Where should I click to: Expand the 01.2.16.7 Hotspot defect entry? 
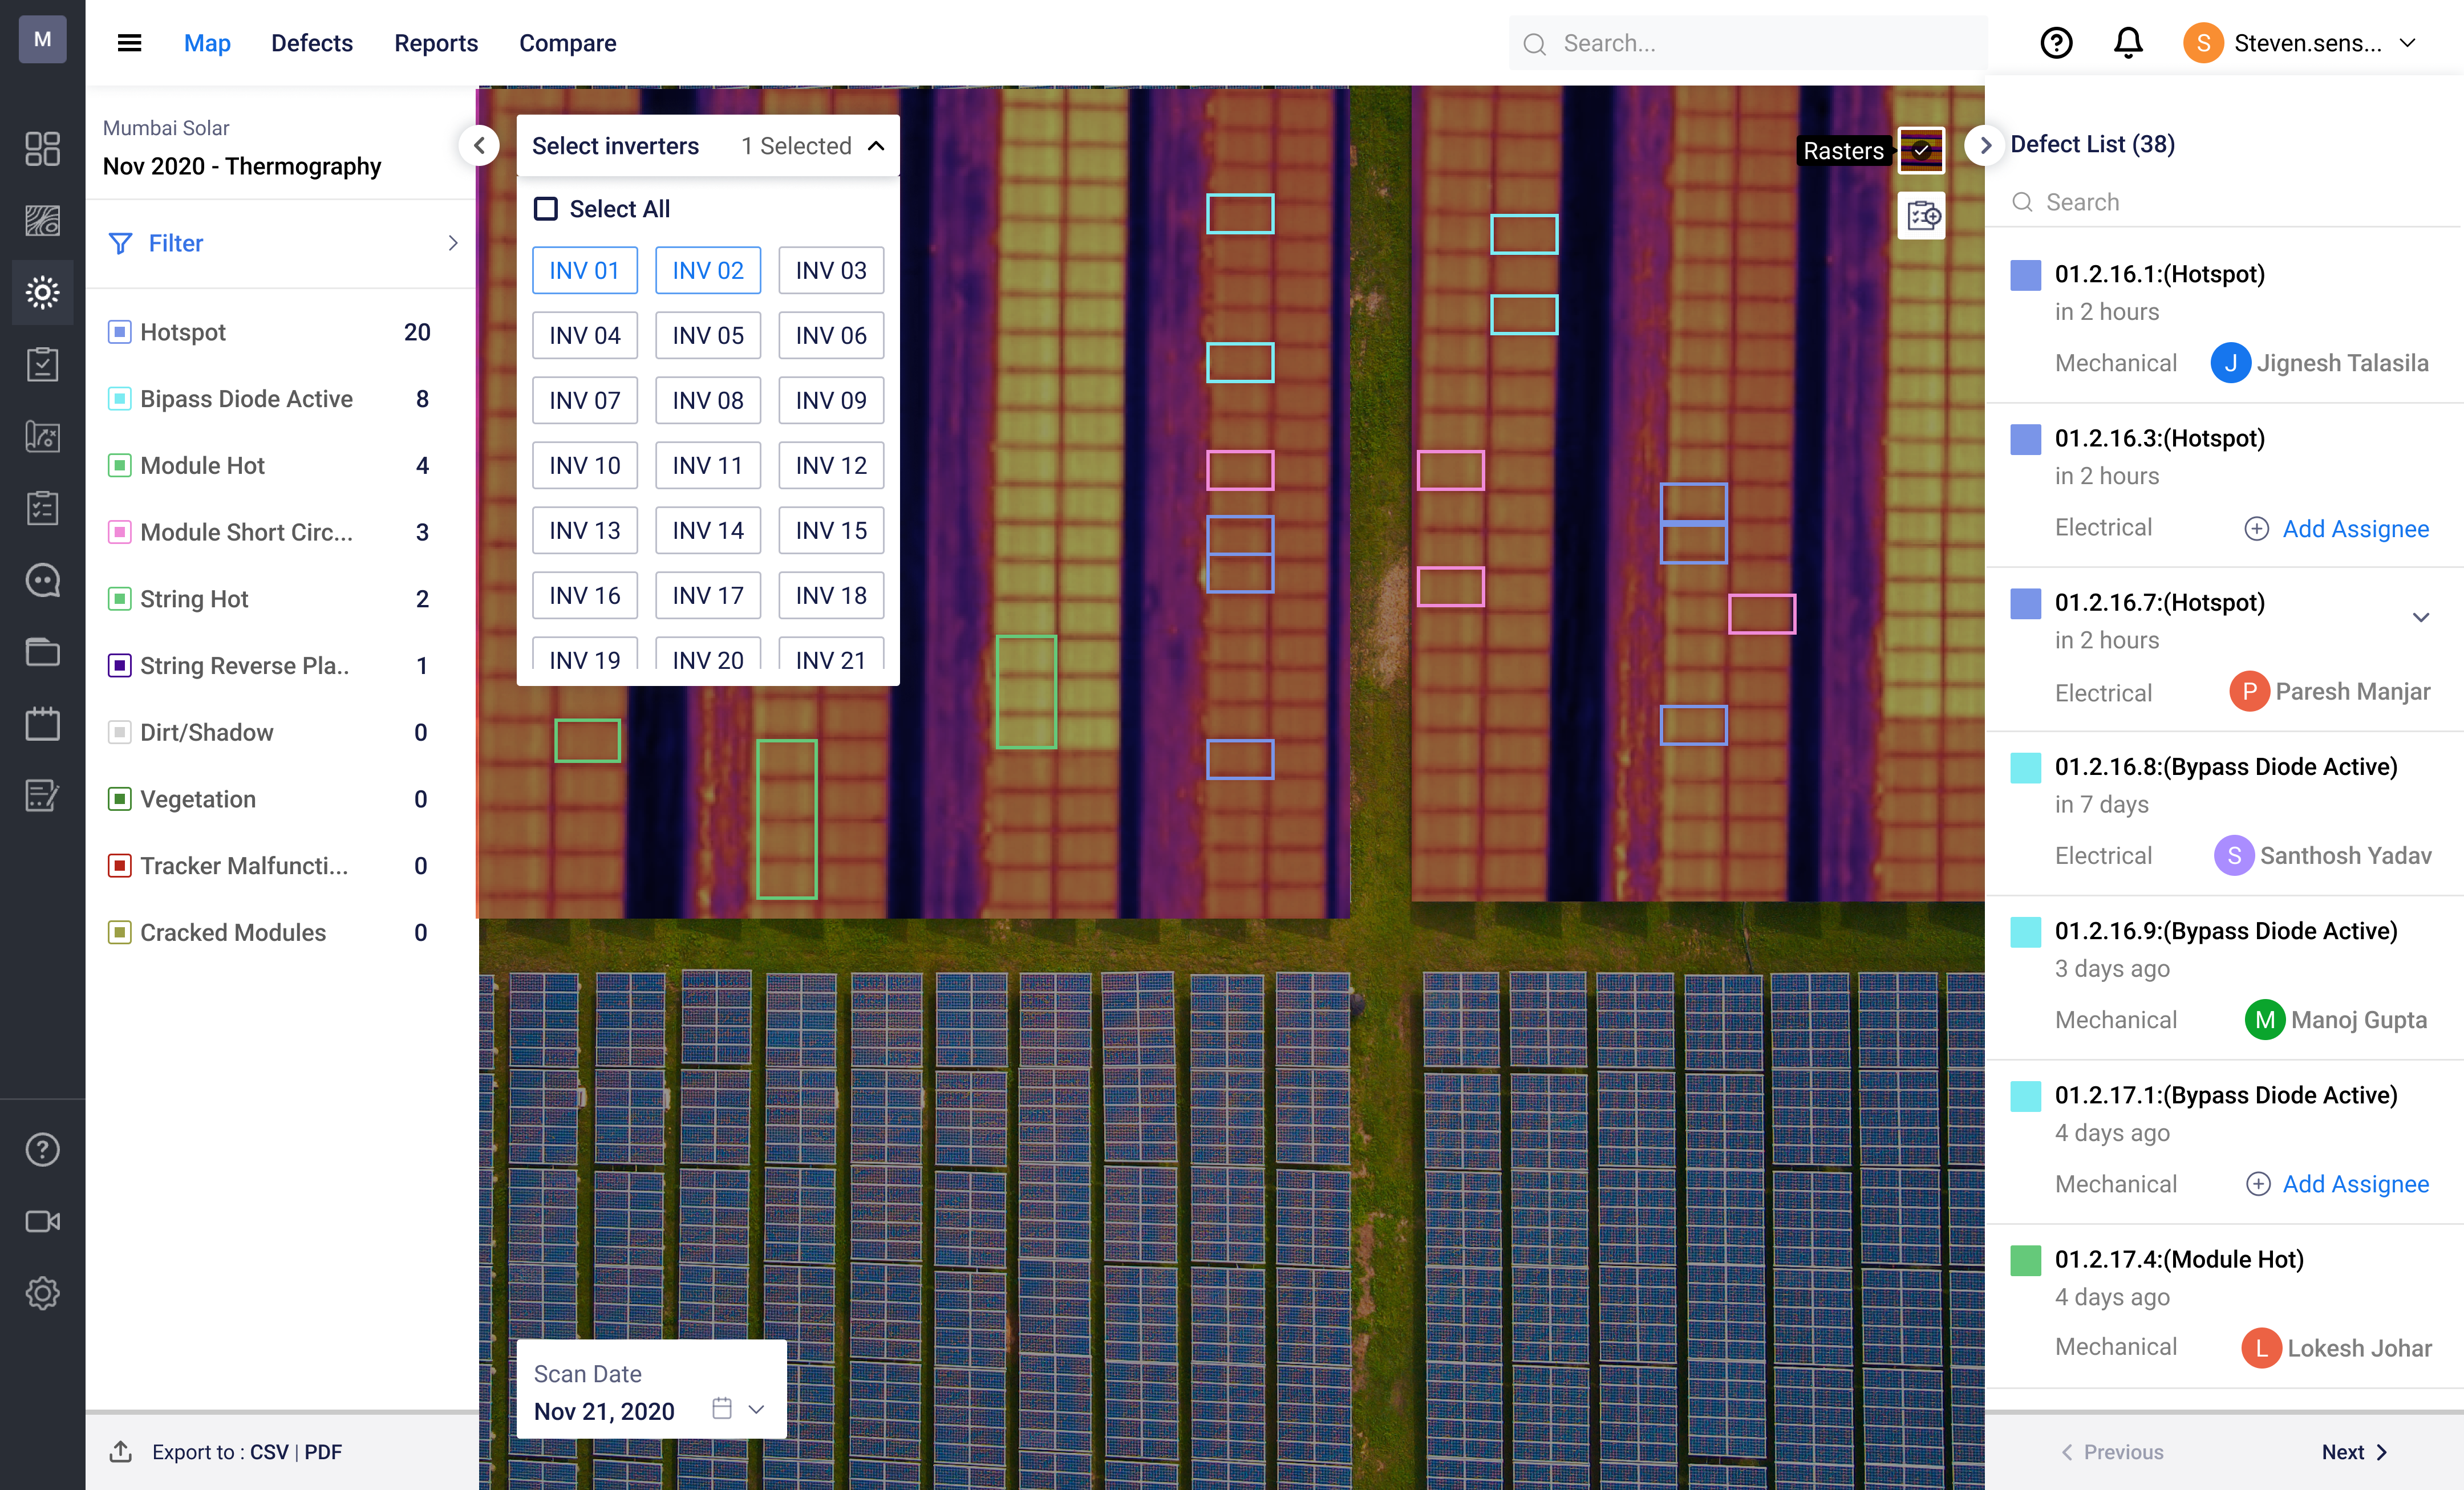(x=2420, y=617)
